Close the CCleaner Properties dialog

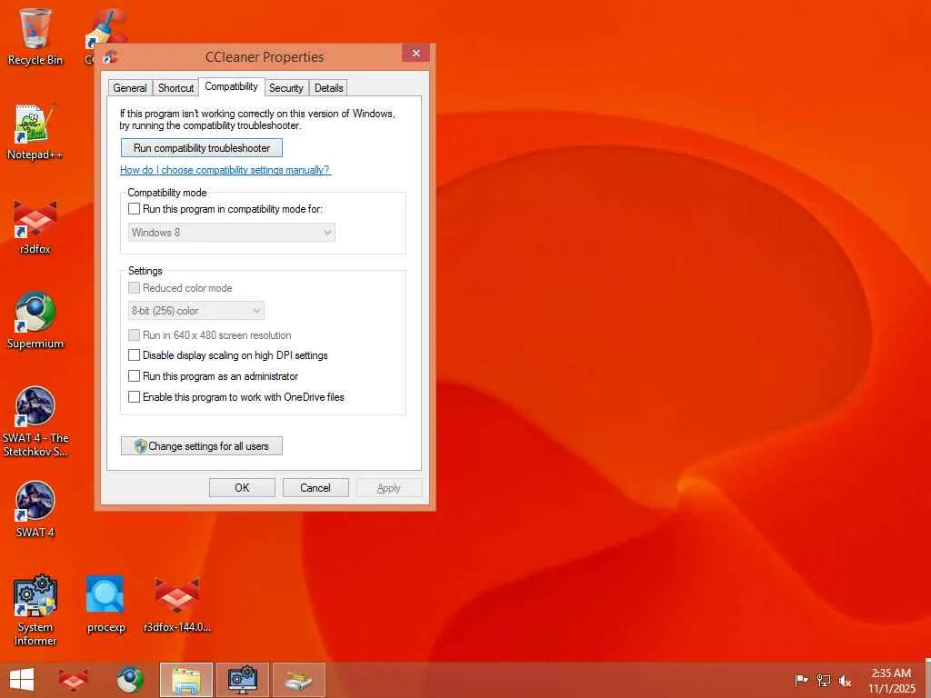[x=415, y=53]
